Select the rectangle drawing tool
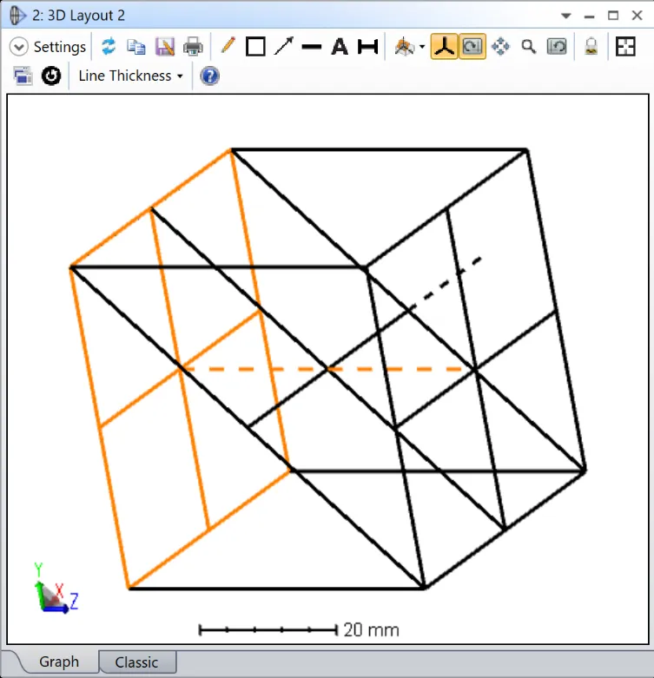 [x=255, y=47]
